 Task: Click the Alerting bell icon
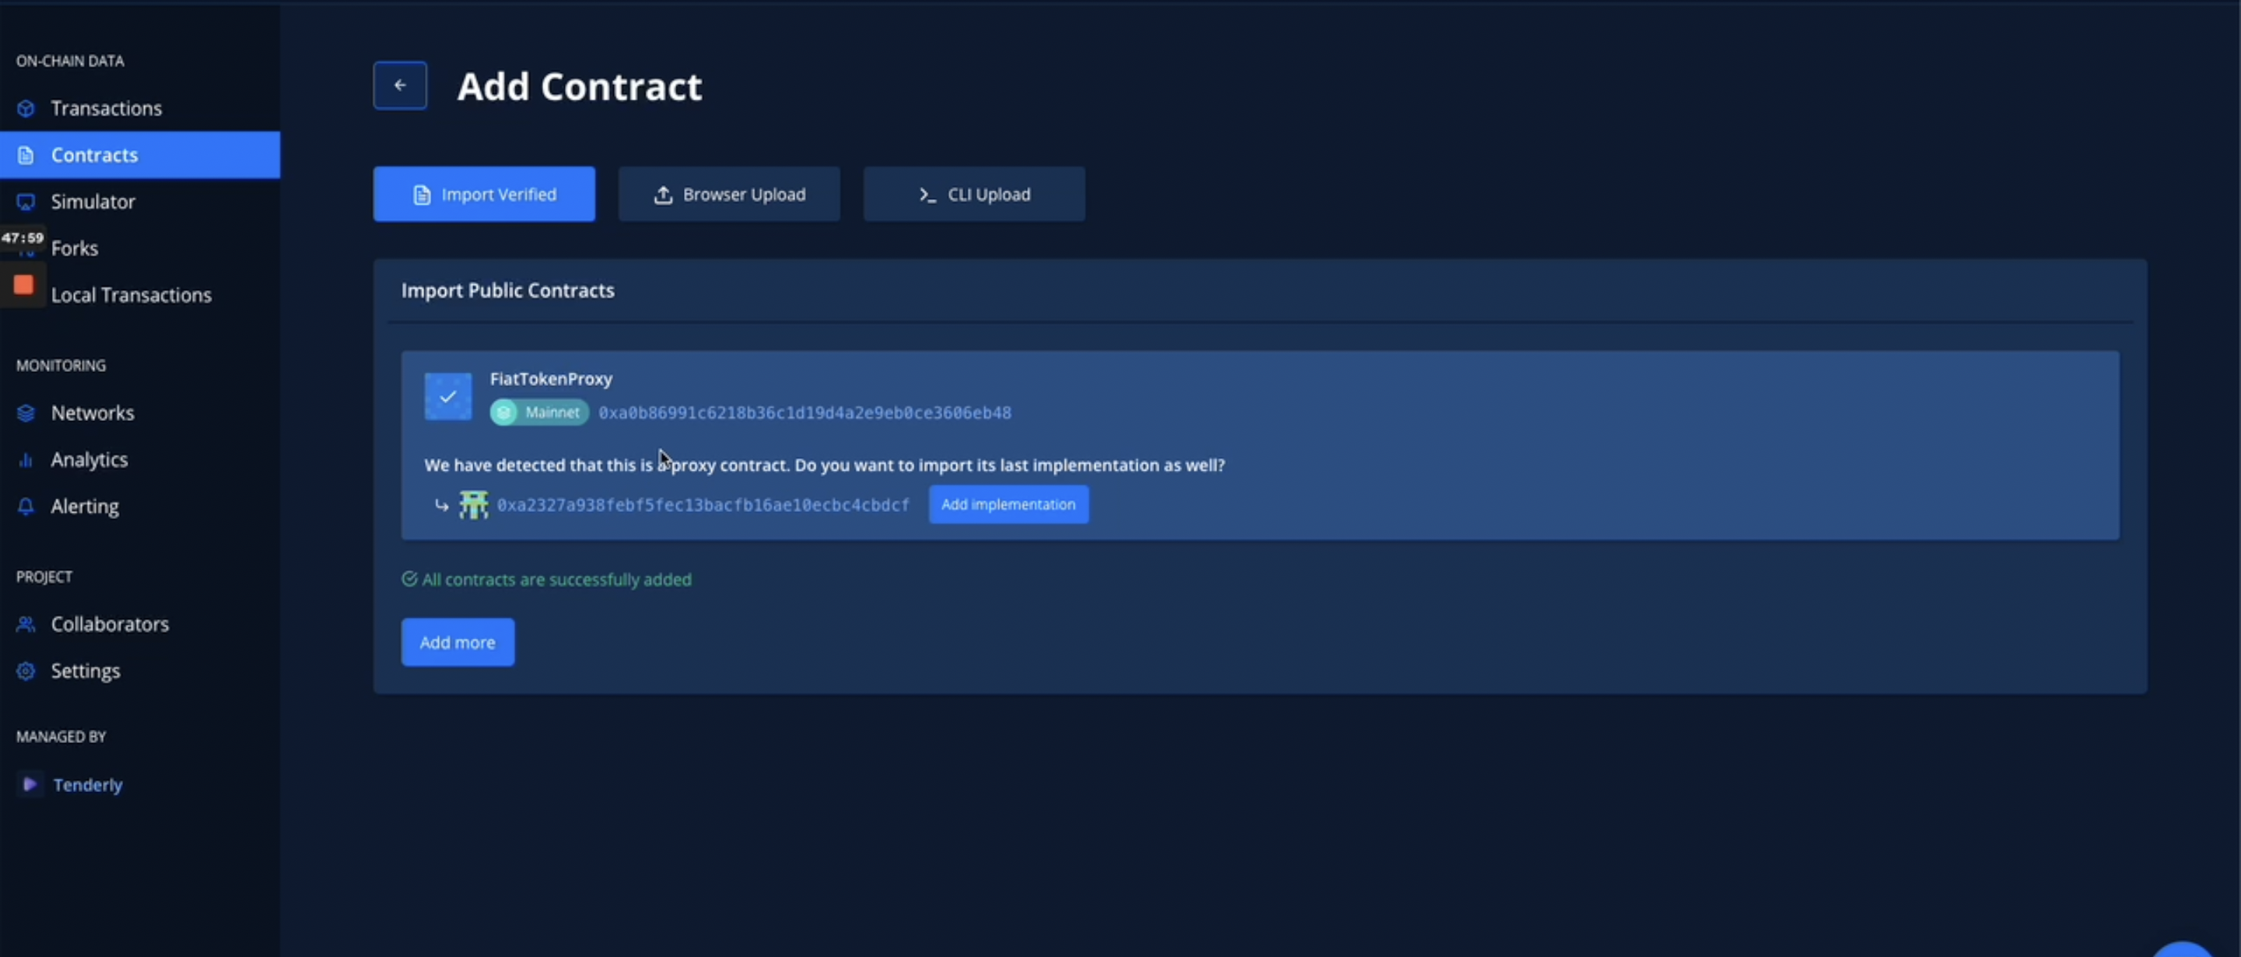26,507
